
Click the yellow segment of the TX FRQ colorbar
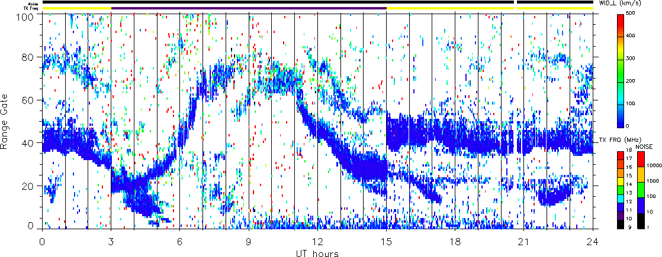coord(621,181)
